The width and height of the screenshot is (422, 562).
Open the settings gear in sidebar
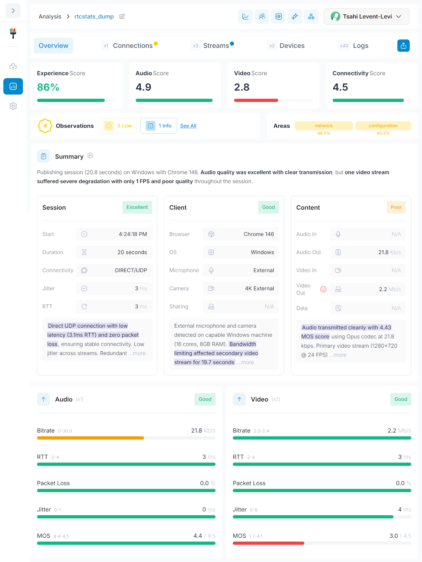click(13, 106)
